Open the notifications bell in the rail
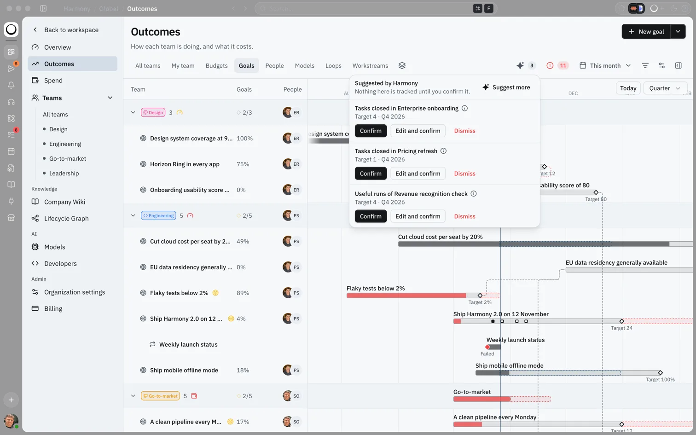This screenshot has height=435, width=696. 11,85
